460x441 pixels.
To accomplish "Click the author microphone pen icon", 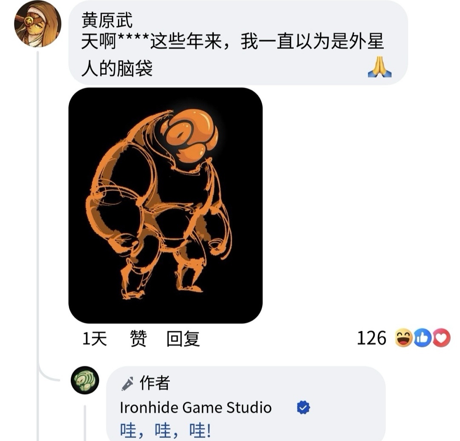I will [x=127, y=383].
